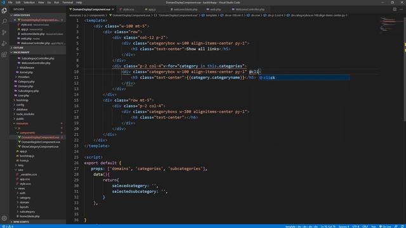Switch to the web.php tab
This screenshot has width=406, height=228.
[215, 9]
